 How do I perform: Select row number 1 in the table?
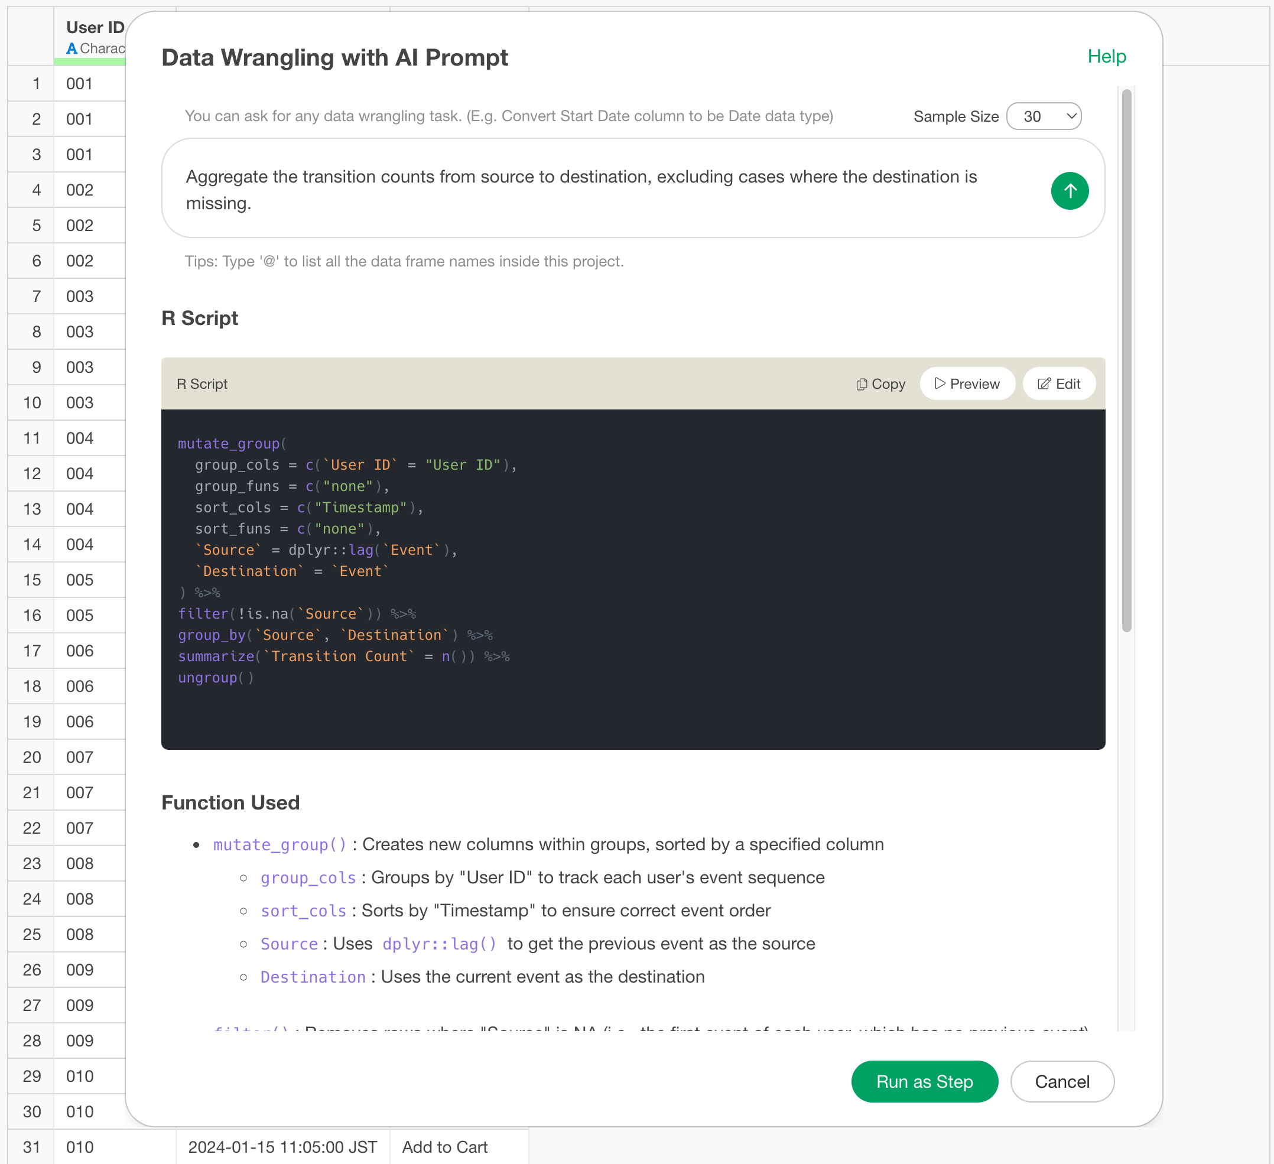click(36, 83)
